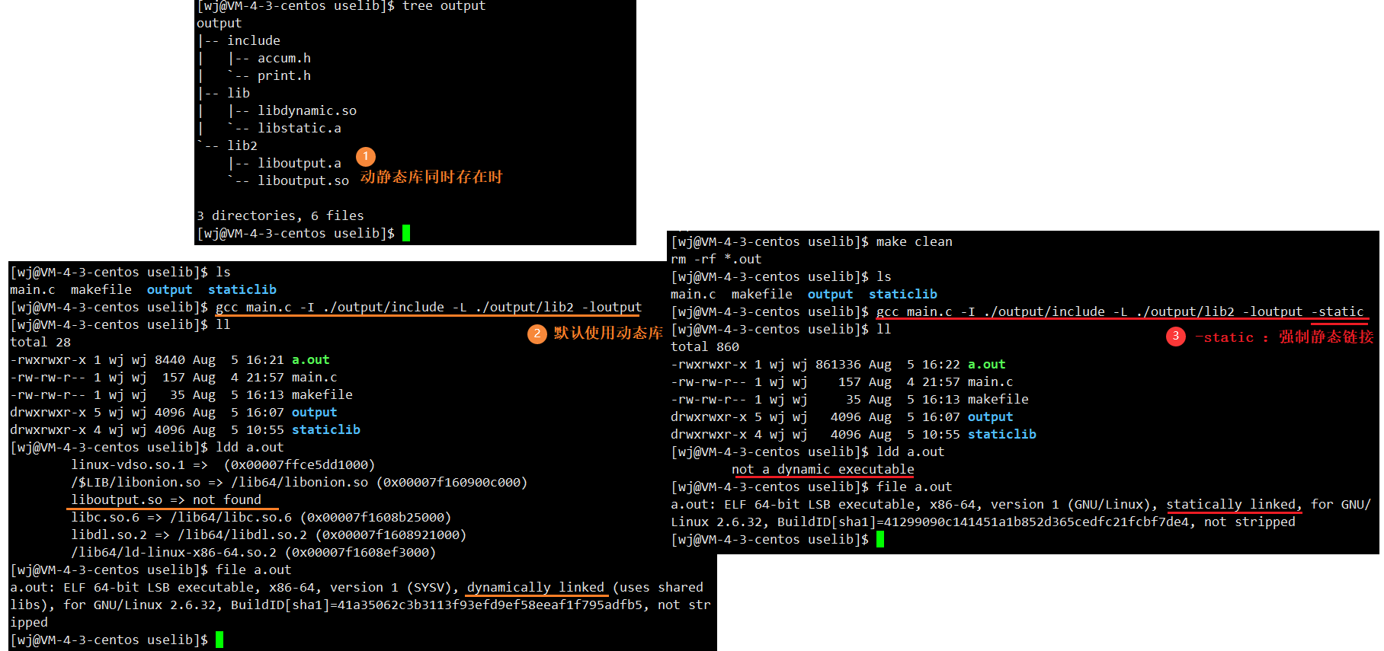
Task: Click 'total 860' in right terminal
Action: pos(705,346)
